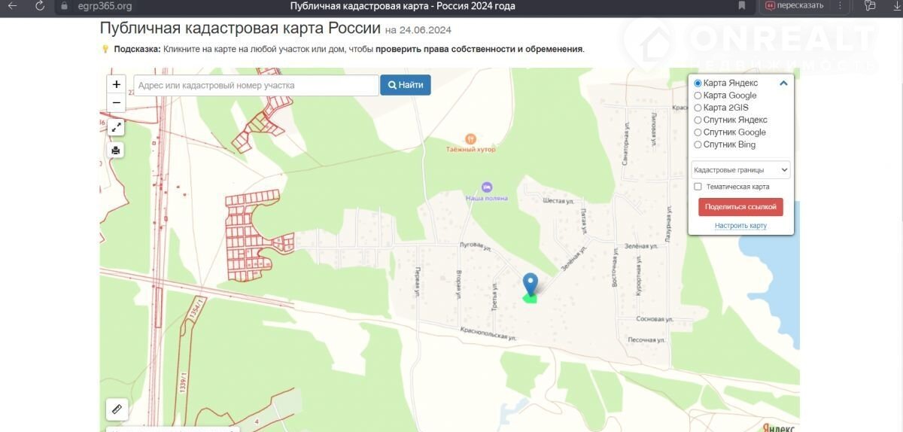Open Кадастровые границы dropdown
The image size is (903, 432).
pos(740,170)
